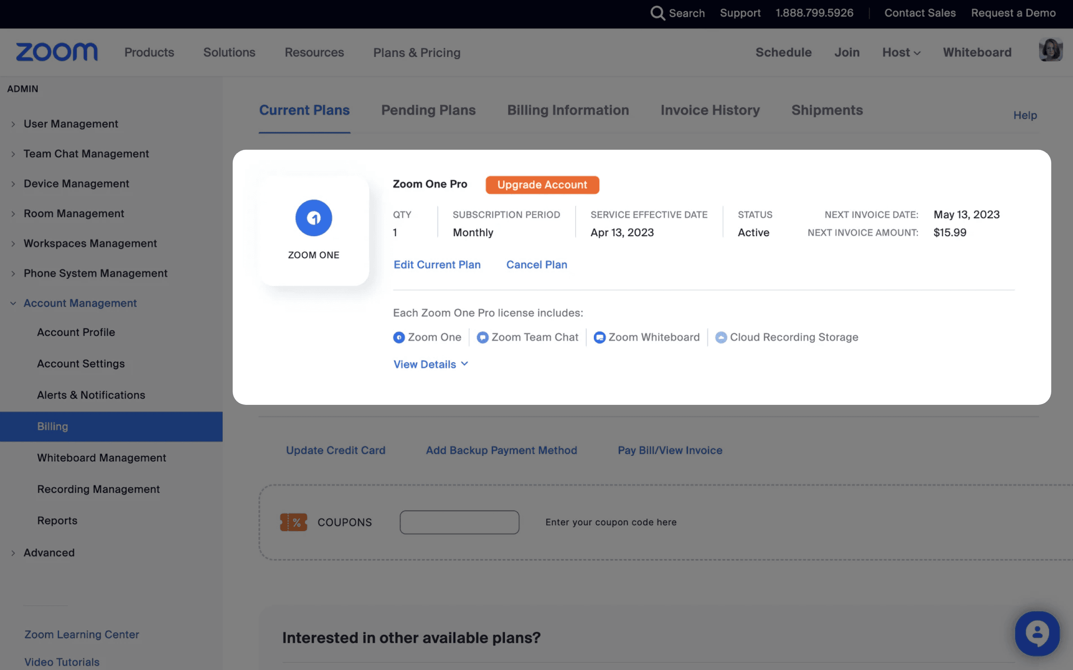Viewport: 1073px width, 670px height.
Task: Click the coupon code input field
Action: [x=459, y=522]
